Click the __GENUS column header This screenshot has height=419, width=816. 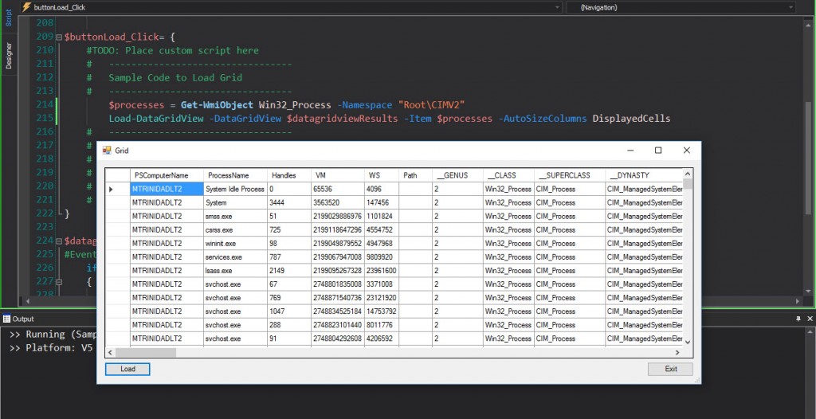coord(457,175)
